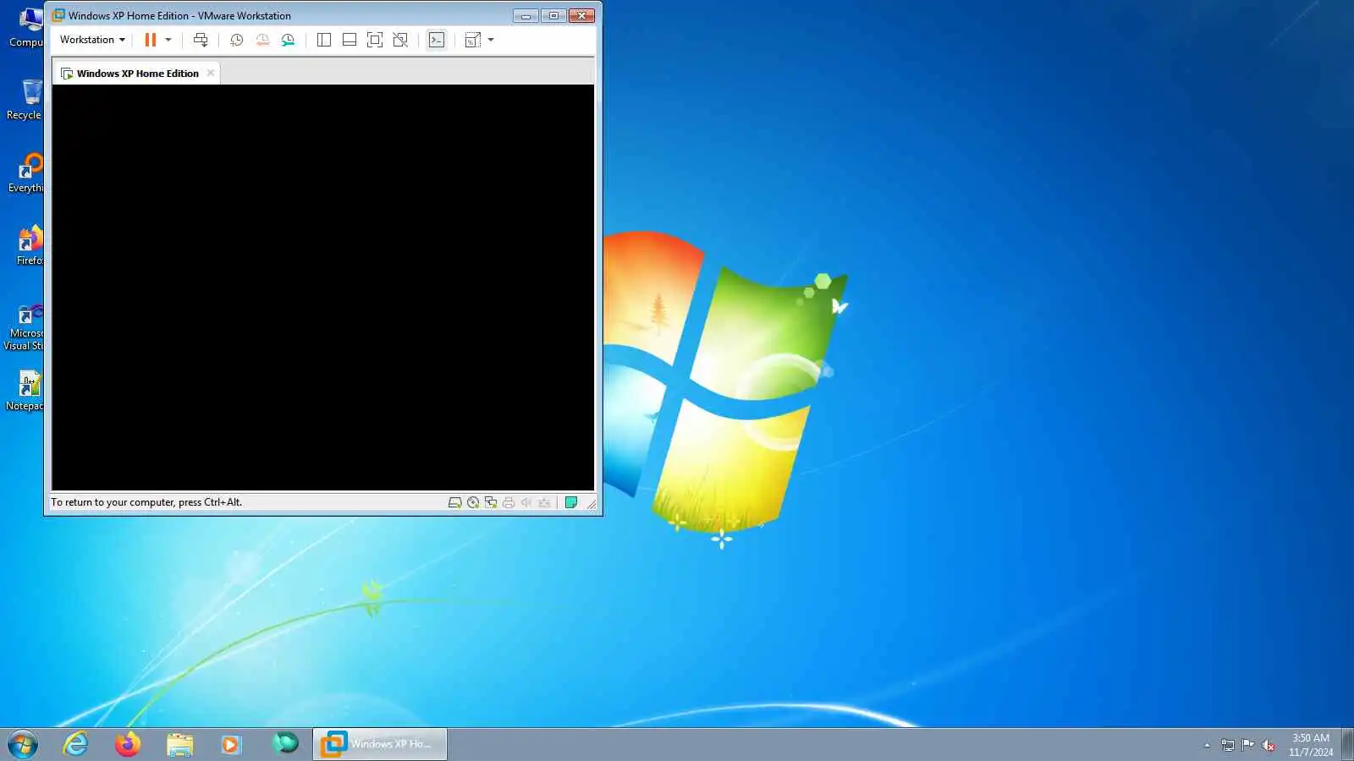Select the Microsoft Visual Studio desktop shortcut
1354x761 pixels.
25,327
